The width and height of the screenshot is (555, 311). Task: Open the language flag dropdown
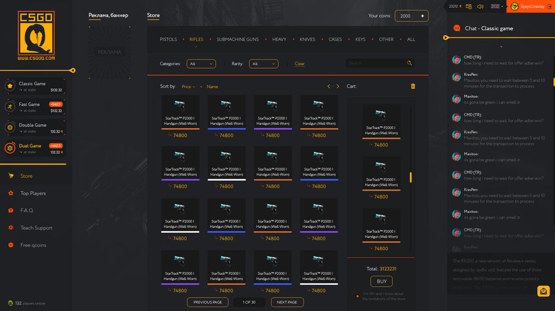point(497,7)
